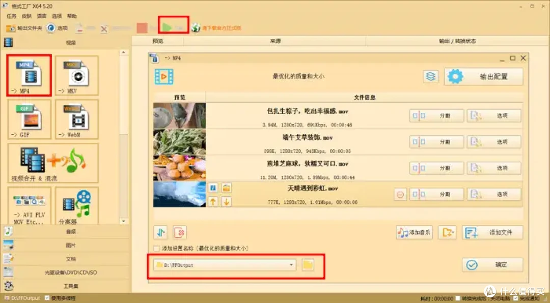
Task: Click the red Stop square in main toolbar
Action: (x=142, y=27)
